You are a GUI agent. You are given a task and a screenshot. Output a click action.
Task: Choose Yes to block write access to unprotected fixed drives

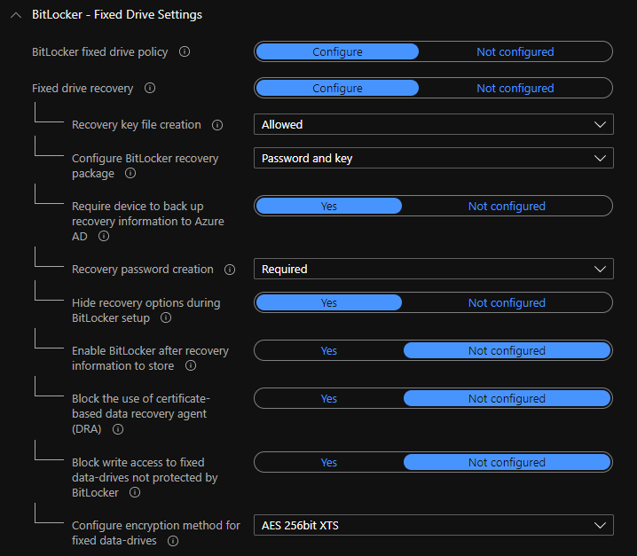pyautogui.click(x=328, y=462)
